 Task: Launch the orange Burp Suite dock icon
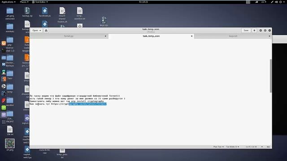(x=4, y=43)
